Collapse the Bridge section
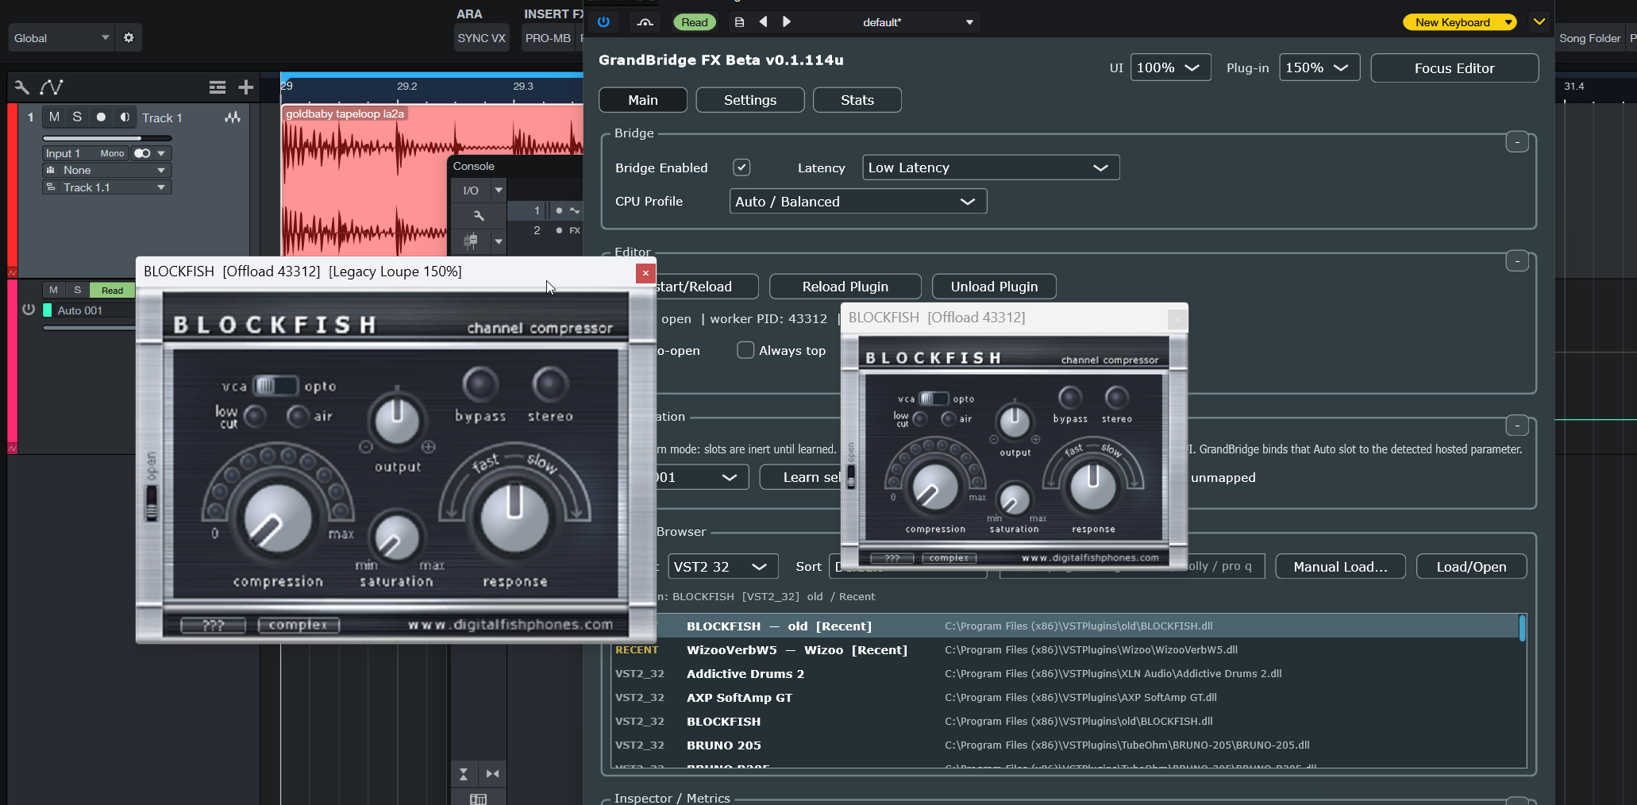This screenshot has width=1637, height=805. pyautogui.click(x=1517, y=142)
